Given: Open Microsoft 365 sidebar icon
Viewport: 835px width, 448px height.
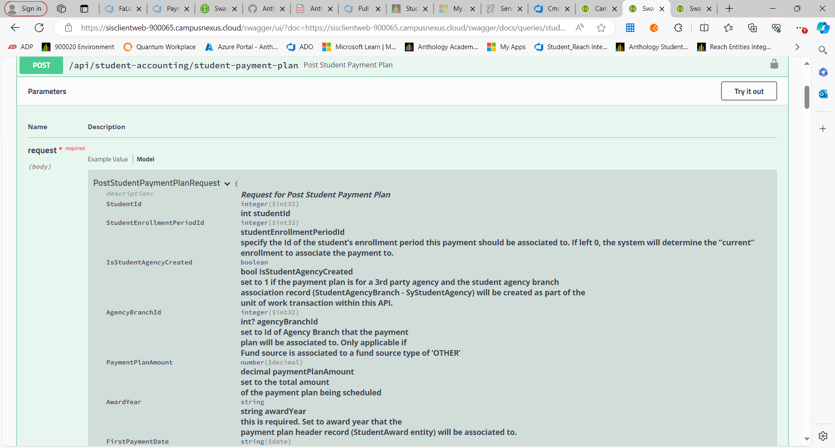Looking at the screenshot, I should pos(823,72).
